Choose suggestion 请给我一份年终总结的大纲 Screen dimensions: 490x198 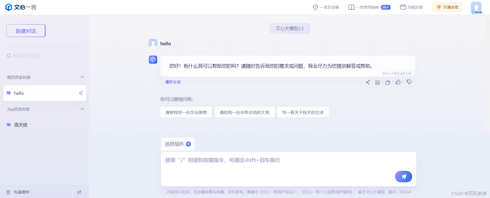tap(244, 112)
